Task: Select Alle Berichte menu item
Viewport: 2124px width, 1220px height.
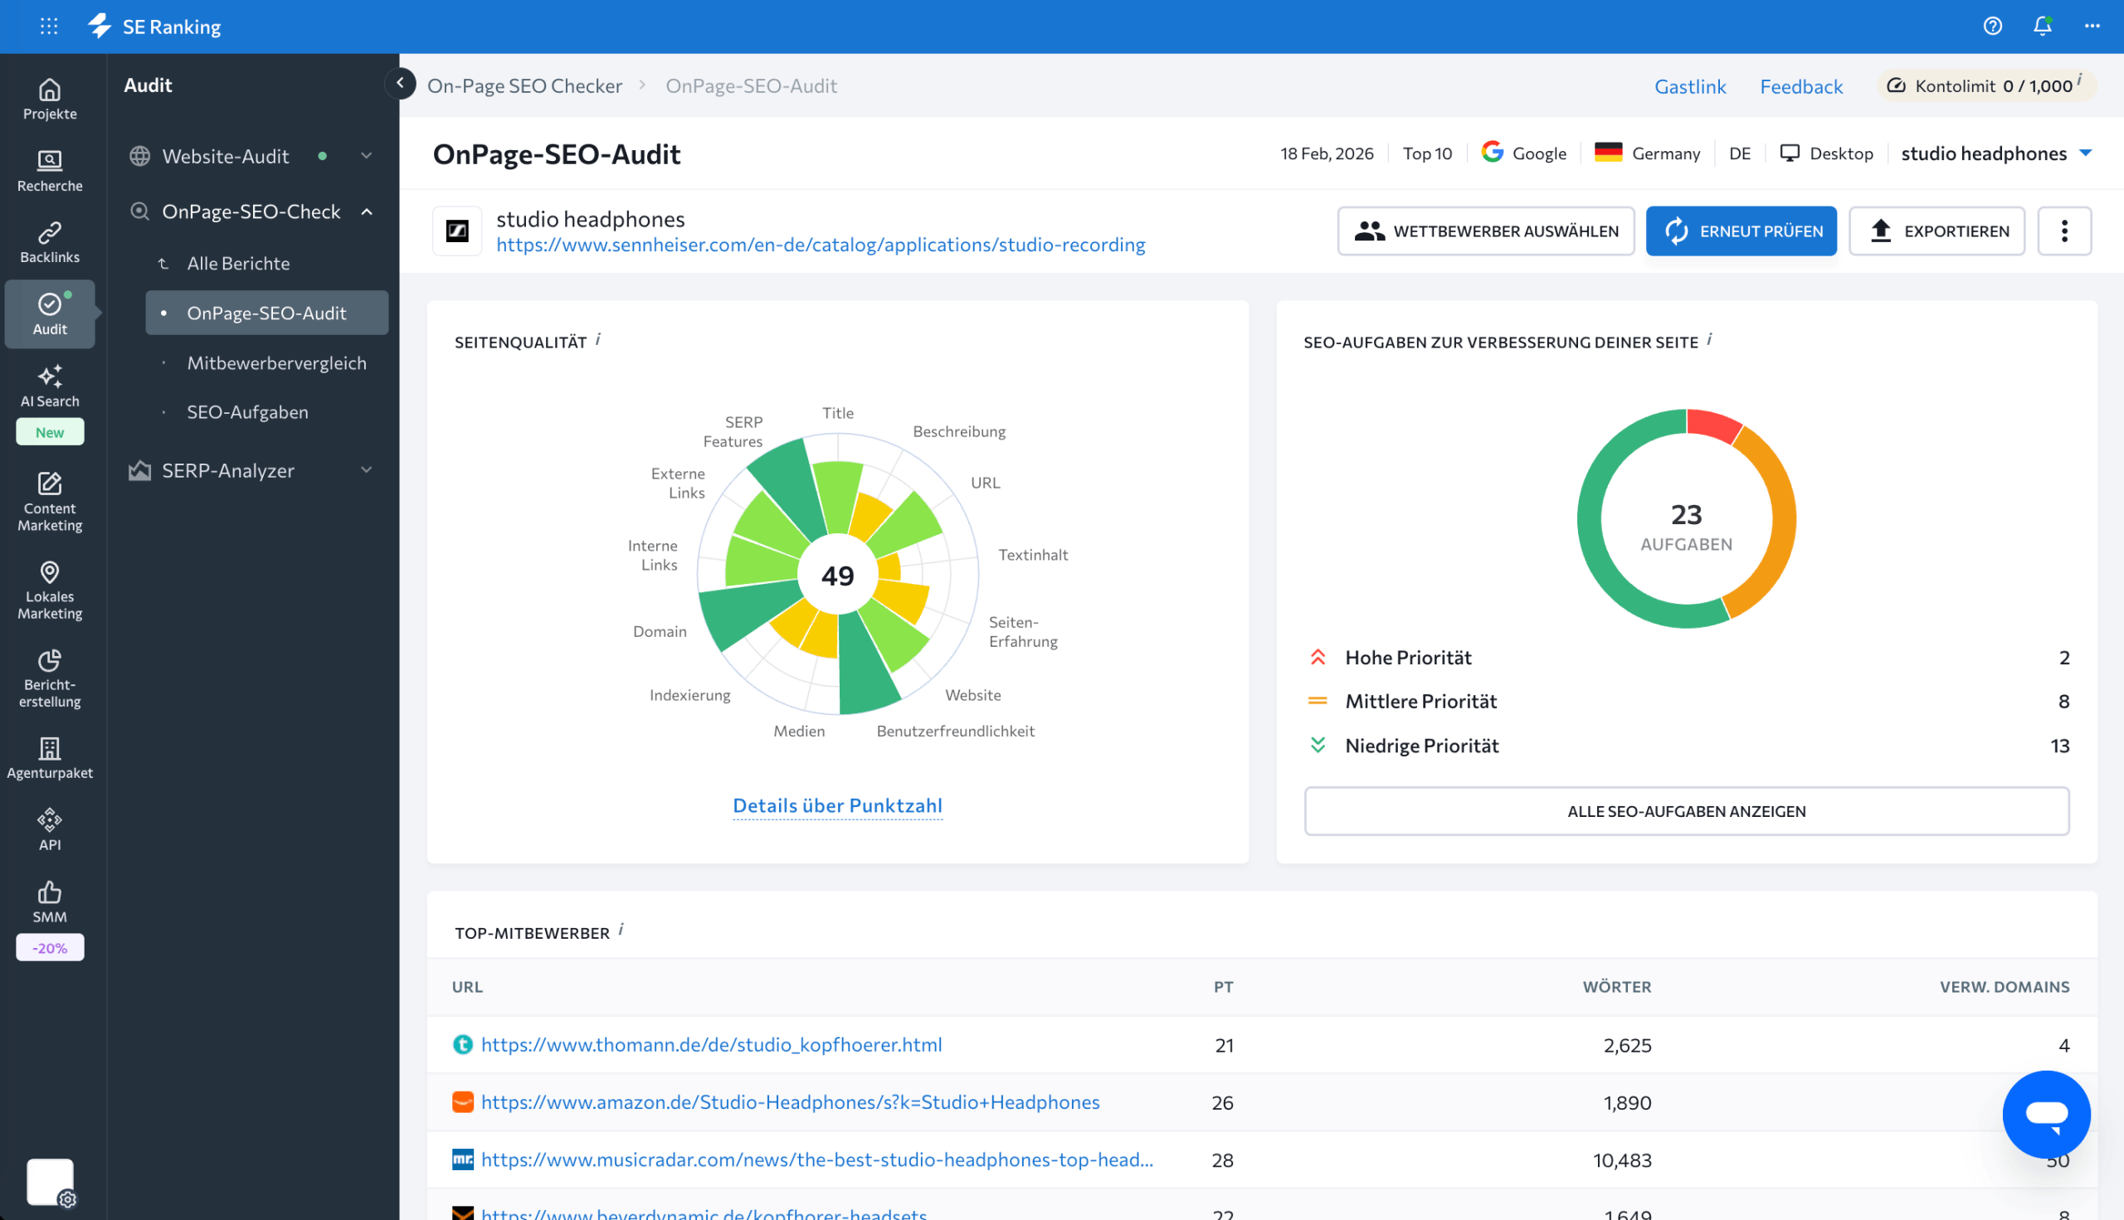Action: pos(238,263)
